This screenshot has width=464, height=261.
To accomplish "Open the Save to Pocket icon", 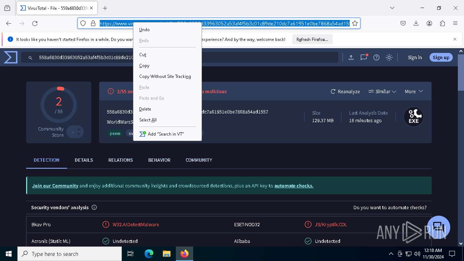I will tap(403, 23).
